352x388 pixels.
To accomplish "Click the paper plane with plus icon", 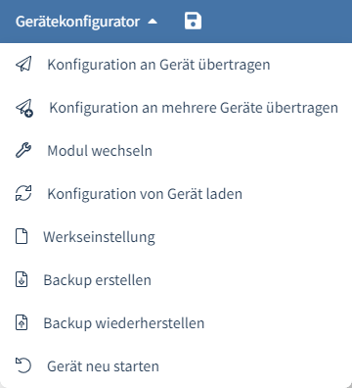I will 24,108.
